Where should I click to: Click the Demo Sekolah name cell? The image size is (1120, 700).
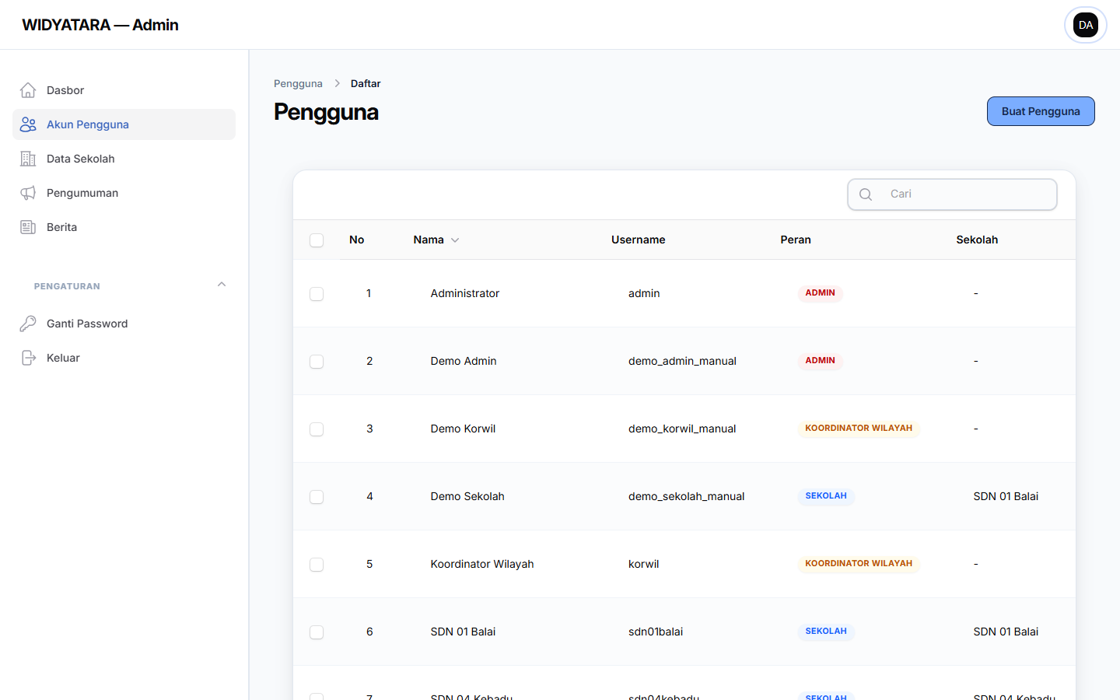coord(467,496)
